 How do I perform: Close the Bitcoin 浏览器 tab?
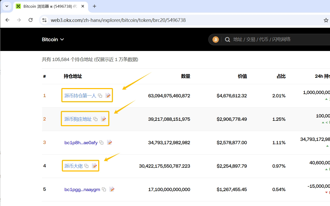(83, 6)
